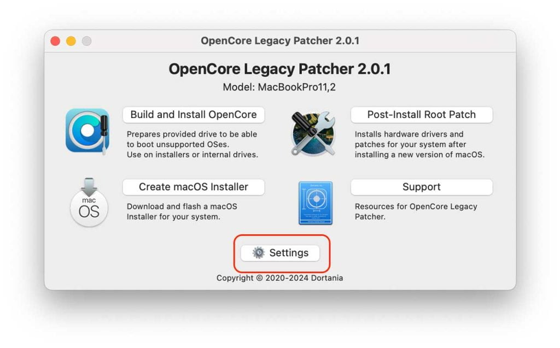Minimize the window with the yellow button

pos(71,41)
